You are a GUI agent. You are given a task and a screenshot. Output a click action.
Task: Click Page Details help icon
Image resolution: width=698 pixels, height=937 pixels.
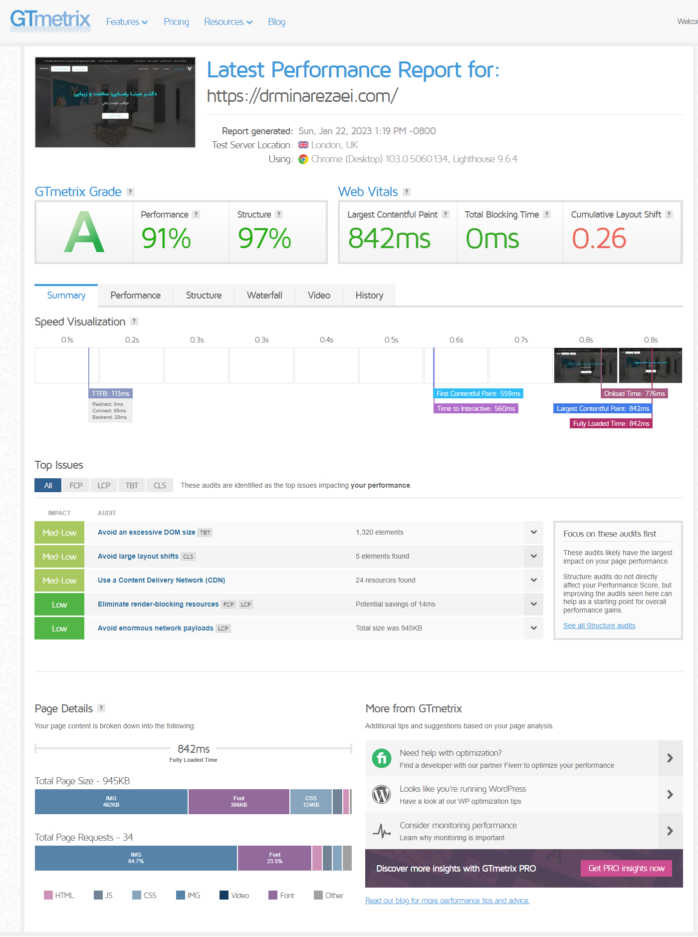click(101, 708)
